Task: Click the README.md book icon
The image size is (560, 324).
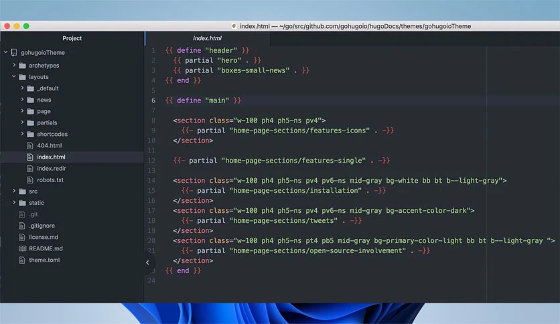Action: tap(22, 248)
